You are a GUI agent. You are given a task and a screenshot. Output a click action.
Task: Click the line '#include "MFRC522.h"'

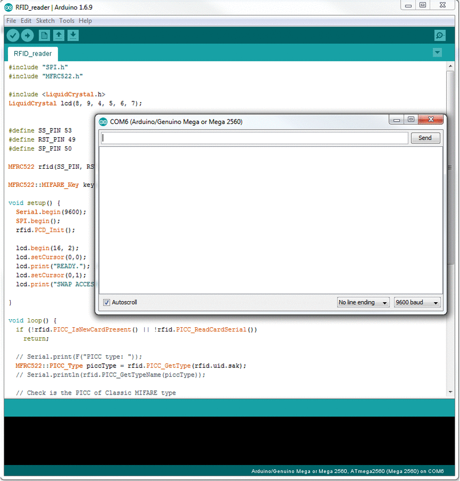pyautogui.click(x=46, y=76)
